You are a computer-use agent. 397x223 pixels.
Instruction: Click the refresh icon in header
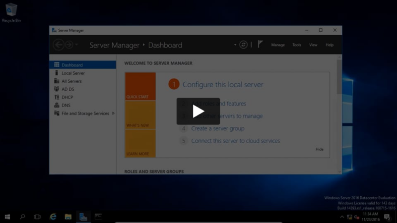click(x=243, y=45)
